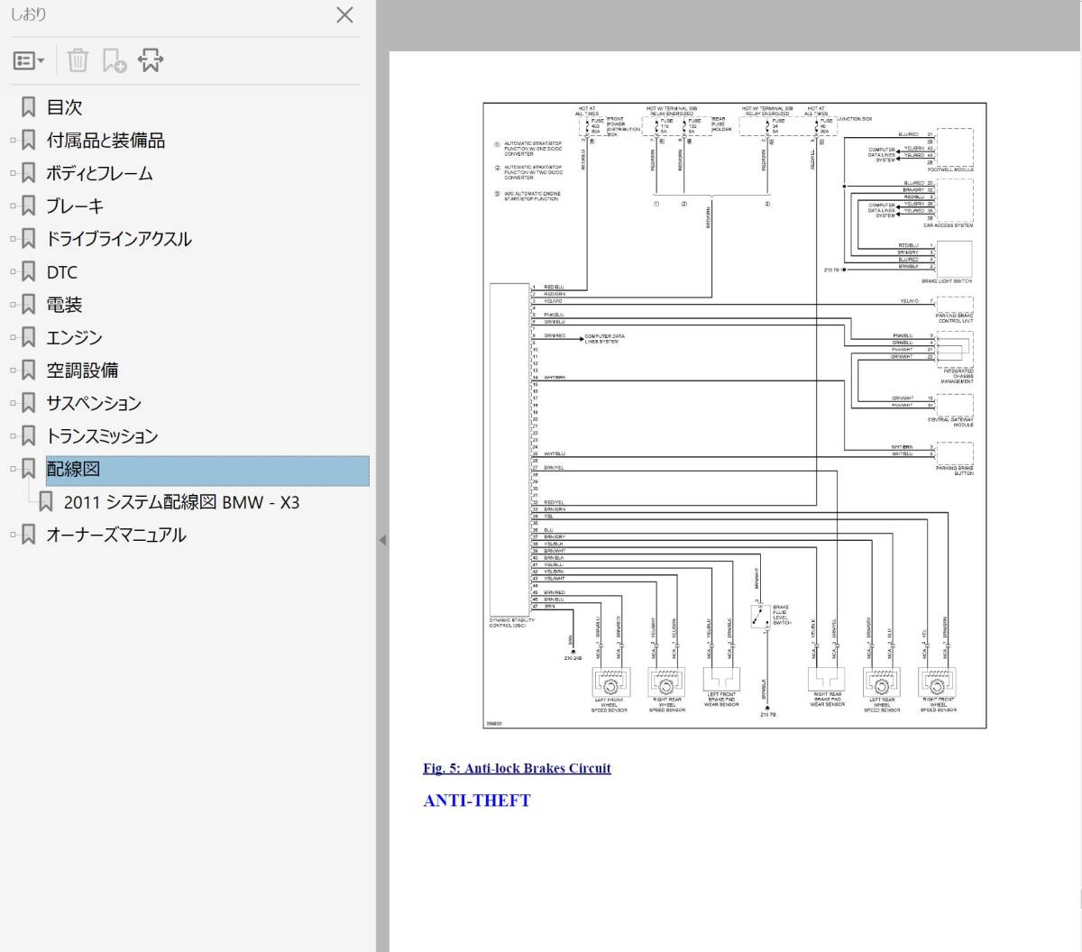Image resolution: width=1082 pixels, height=952 pixels.
Task: Select the 空調設備 bookmark text
Action: [x=82, y=371]
